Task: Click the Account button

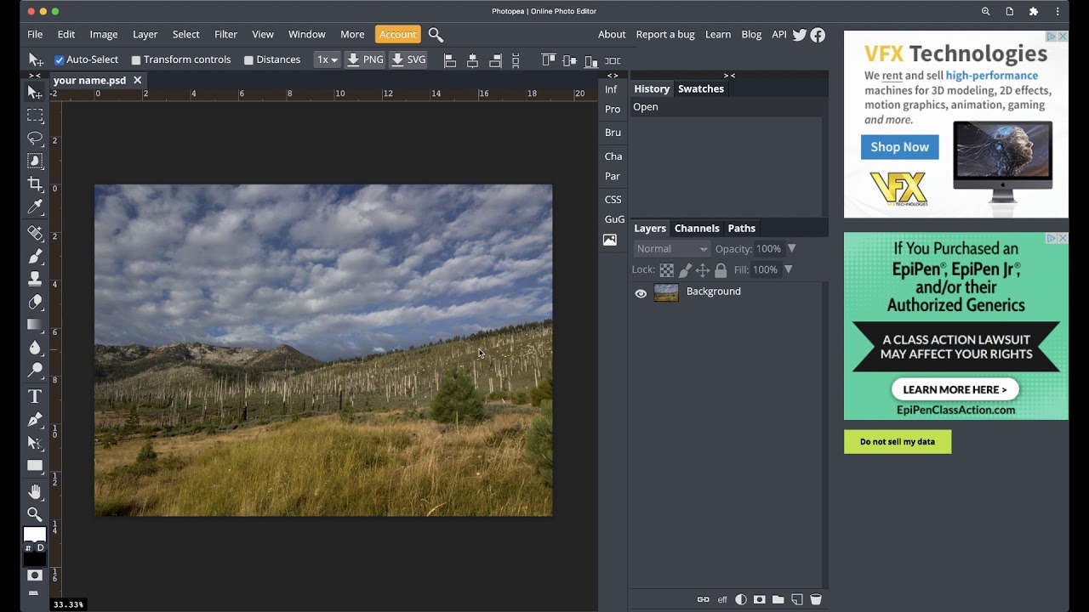Action: click(398, 35)
